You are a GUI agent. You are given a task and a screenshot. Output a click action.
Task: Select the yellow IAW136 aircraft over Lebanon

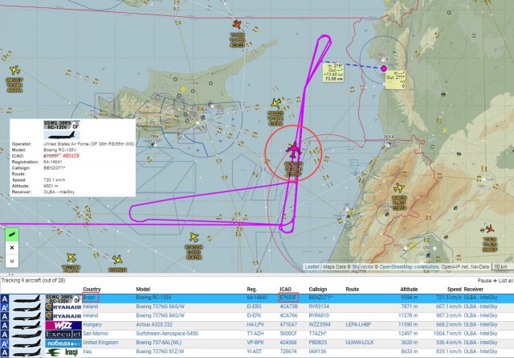click(399, 188)
